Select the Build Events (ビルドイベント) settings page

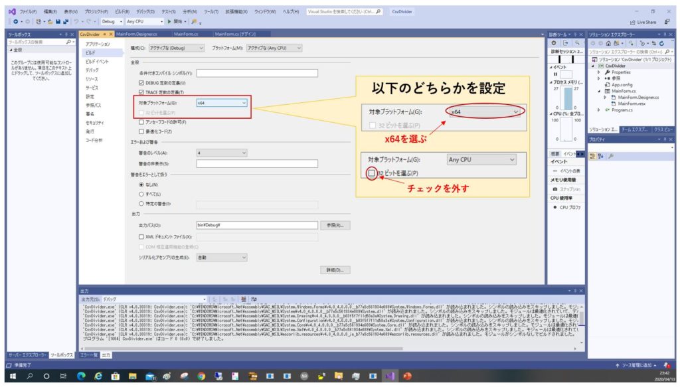(x=97, y=62)
